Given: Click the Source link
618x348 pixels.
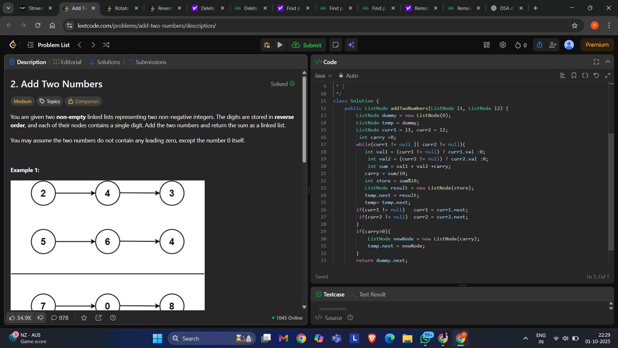Looking at the screenshot, I should tap(329, 318).
